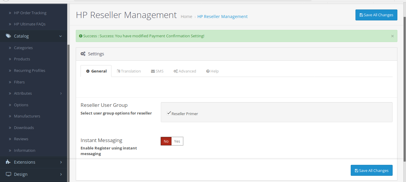This screenshot has height=182, width=406.
Task: Click the question mark icon on Help tab
Action: 208,71
